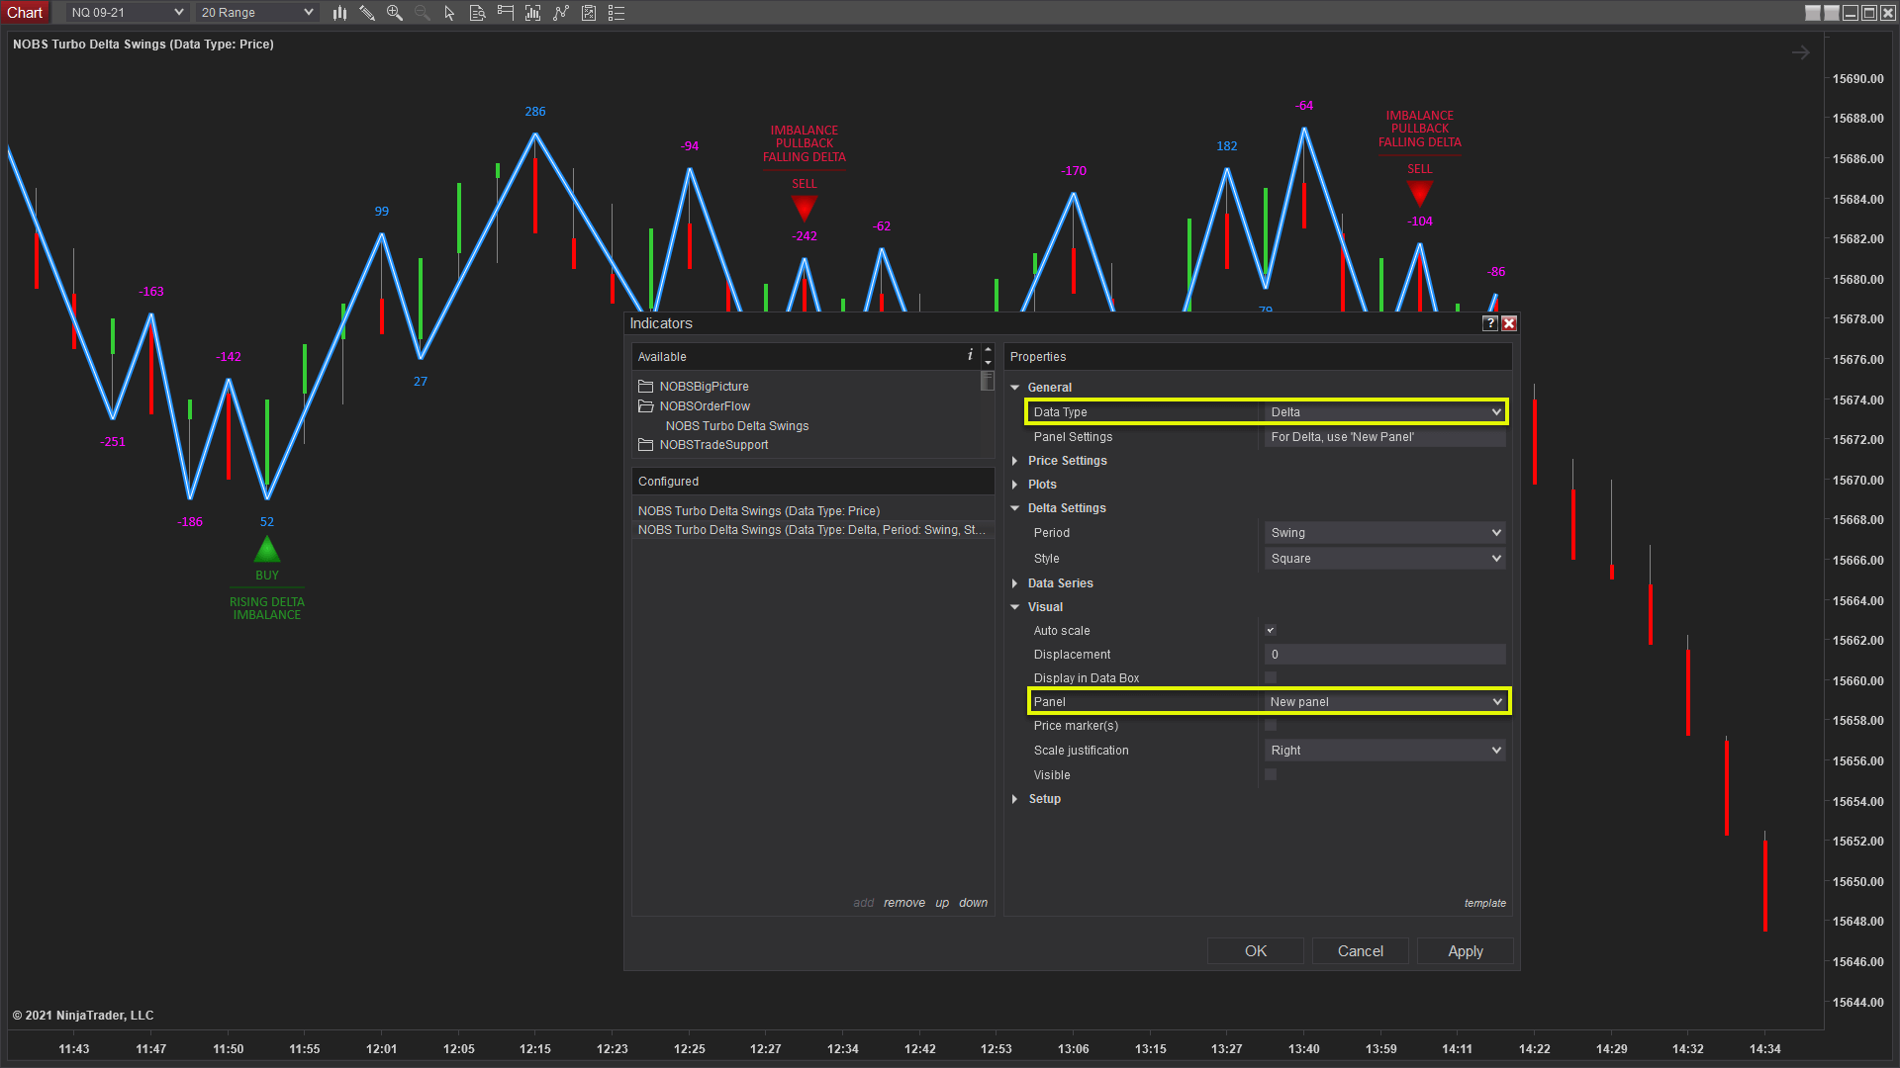Click the remove link under Configured
1900x1068 pixels.
pyautogui.click(x=904, y=903)
